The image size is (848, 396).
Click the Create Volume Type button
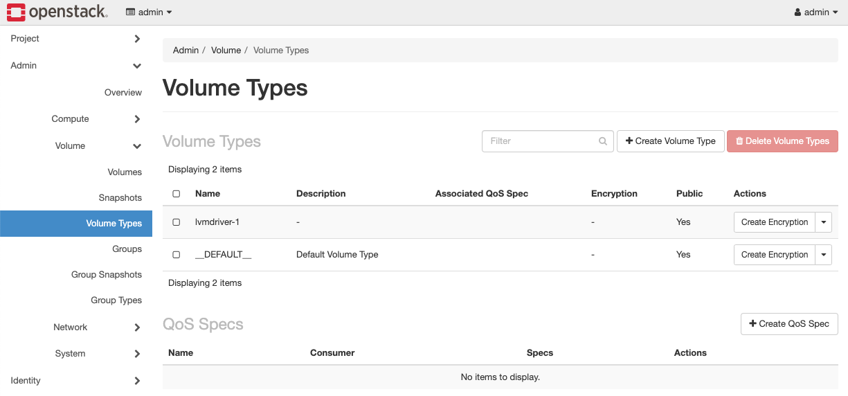pyautogui.click(x=670, y=141)
